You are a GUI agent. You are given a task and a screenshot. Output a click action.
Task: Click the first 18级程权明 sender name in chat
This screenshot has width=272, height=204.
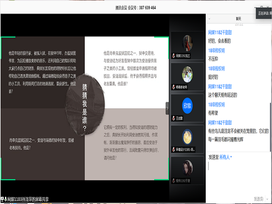[216, 52]
